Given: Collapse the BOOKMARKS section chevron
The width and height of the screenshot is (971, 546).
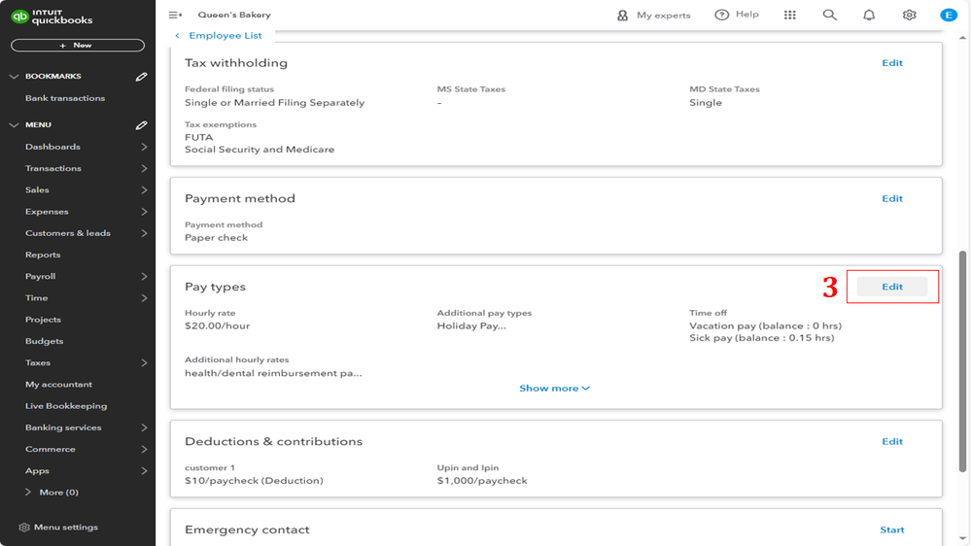Looking at the screenshot, I should click(x=14, y=77).
